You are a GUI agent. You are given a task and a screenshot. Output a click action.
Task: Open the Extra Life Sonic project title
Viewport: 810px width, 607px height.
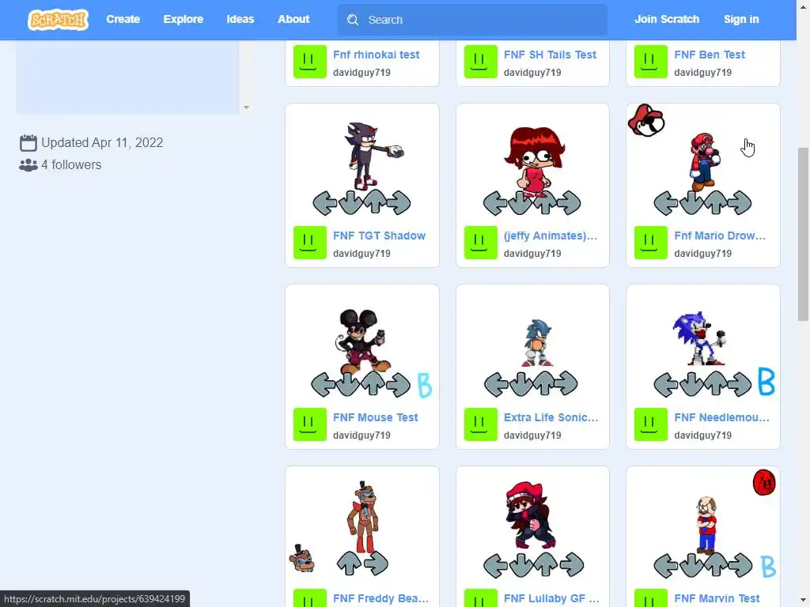coord(551,417)
